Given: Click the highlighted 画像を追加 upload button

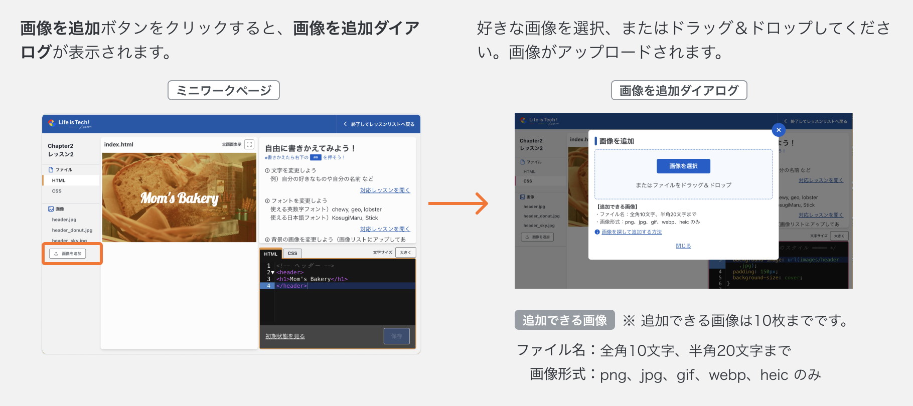Looking at the screenshot, I should 68,254.
